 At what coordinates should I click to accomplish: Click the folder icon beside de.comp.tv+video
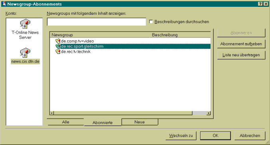click(58, 41)
